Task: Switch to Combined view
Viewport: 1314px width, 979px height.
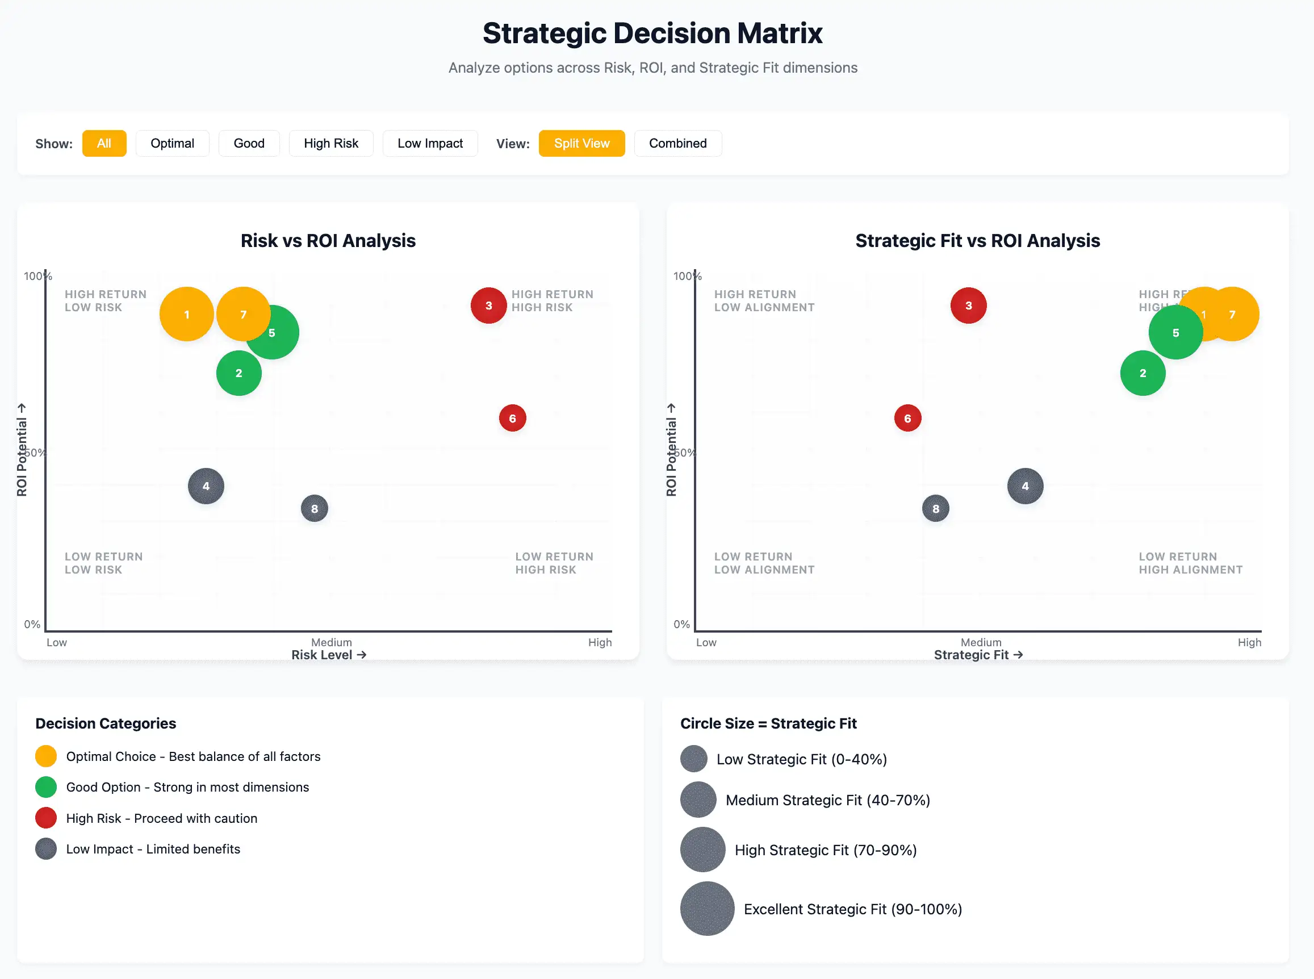Action: 677,144
